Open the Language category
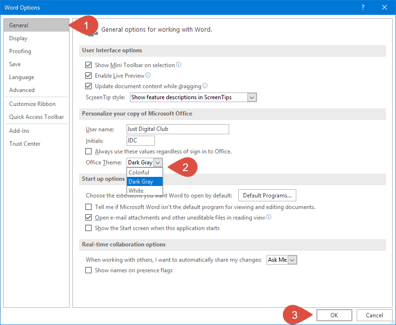 (x=36, y=77)
